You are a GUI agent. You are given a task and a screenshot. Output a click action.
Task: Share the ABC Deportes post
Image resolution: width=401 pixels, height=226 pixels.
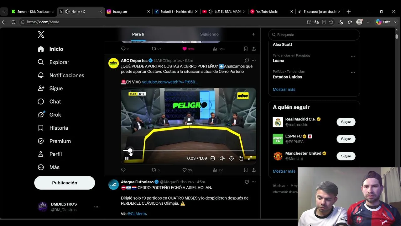click(x=254, y=170)
